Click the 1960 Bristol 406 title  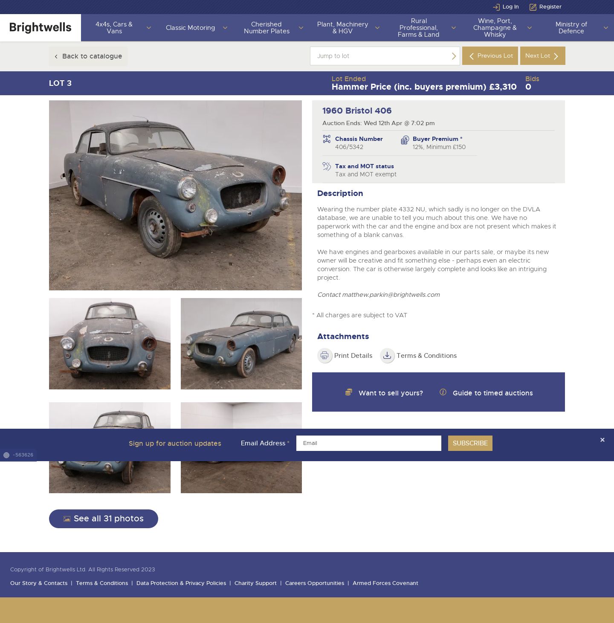click(x=357, y=111)
